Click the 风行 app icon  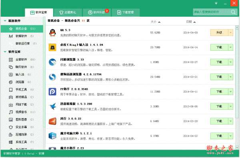point(52,121)
